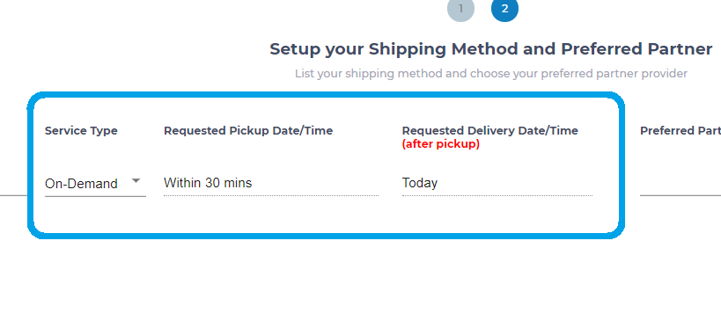Click the number 2 in the active step
Image resolution: width=721 pixels, height=321 pixels.
coord(505,8)
